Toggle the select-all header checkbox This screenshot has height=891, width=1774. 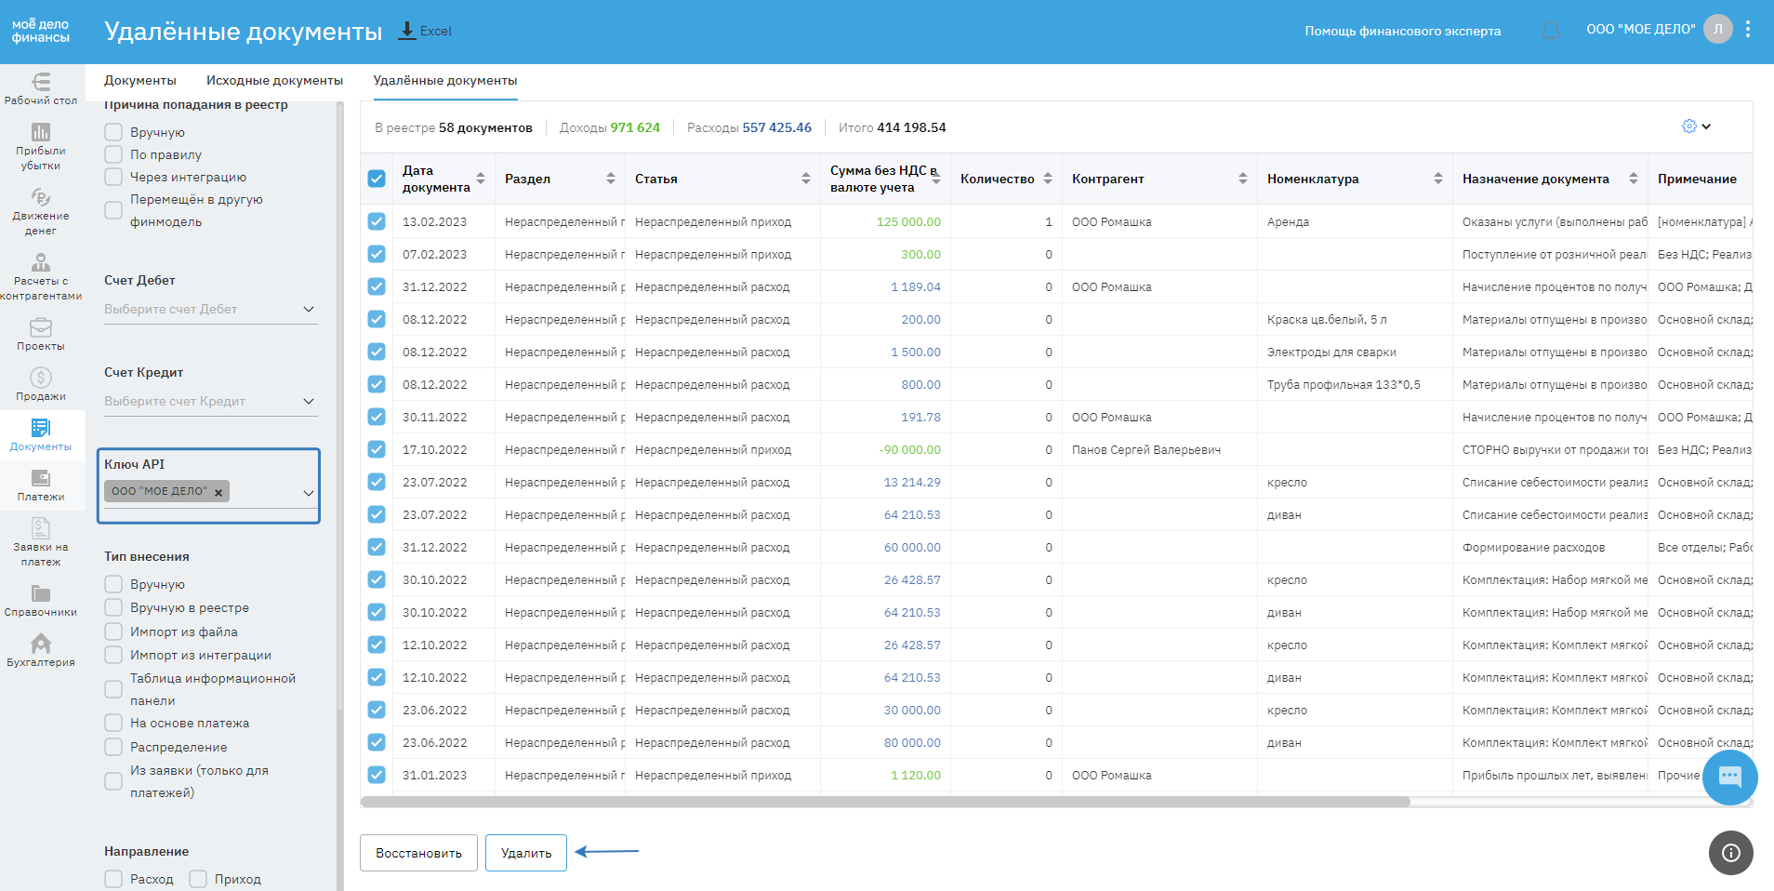coord(377,179)
